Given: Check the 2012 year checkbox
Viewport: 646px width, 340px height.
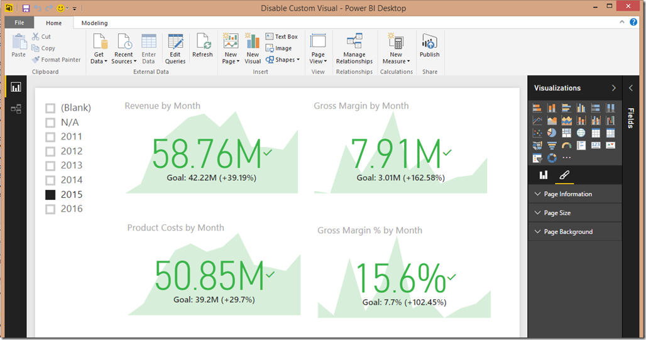Looking at the screenshot, I should 50,151.
